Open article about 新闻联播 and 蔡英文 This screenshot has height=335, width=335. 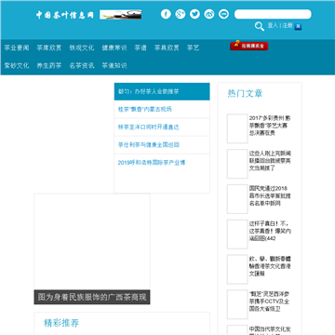click(270, 161)
